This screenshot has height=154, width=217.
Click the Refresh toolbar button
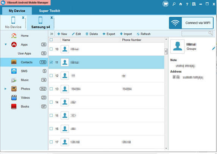[x=144, y=34]
